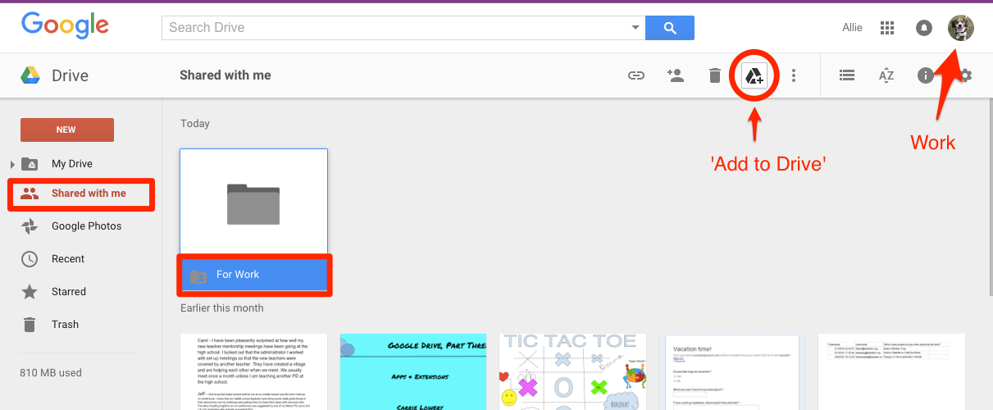Screen dimensions: 993x410
Task: Open the Google Drive, Part Three thumbnail
Action: [413, 371]
